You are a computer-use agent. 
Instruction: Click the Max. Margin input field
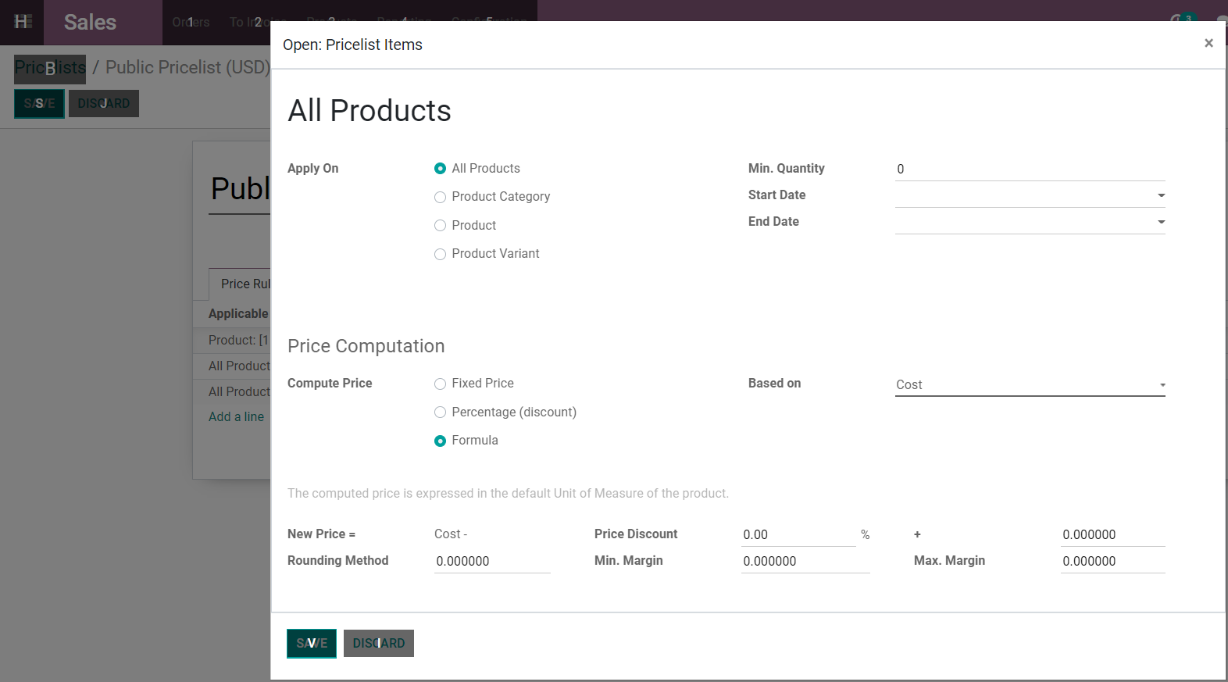(1112, 561)
